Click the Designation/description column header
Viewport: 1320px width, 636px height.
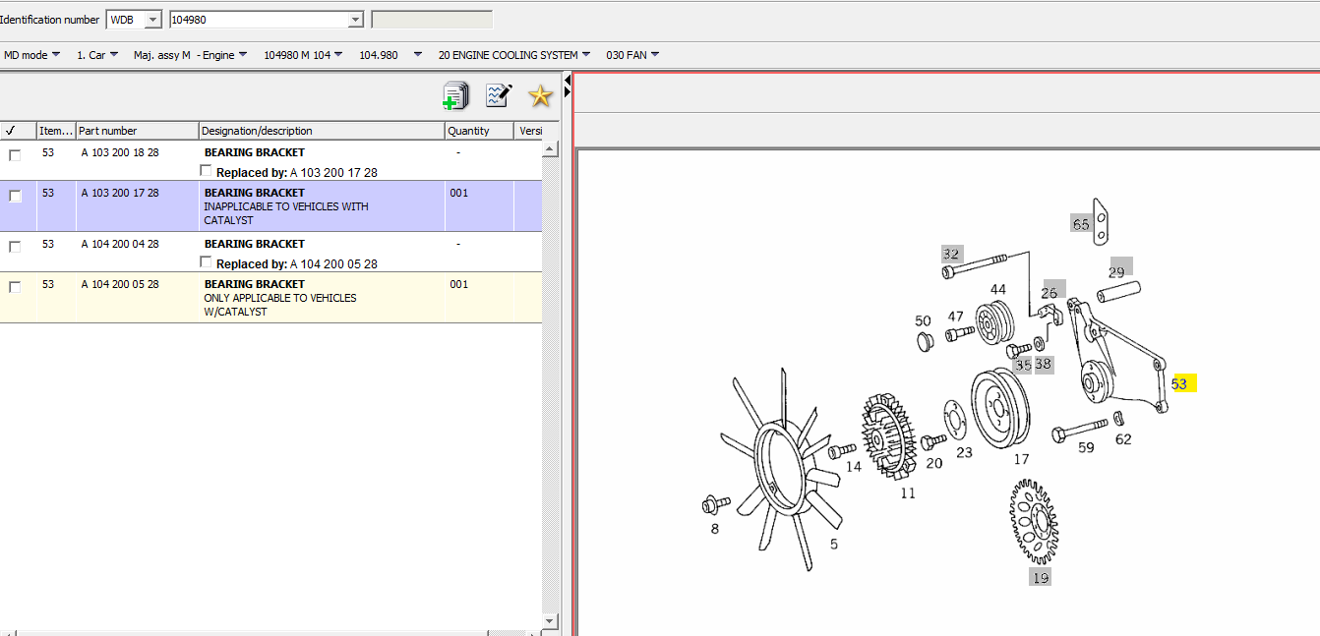pyautogui.click(x=321, y=131)
